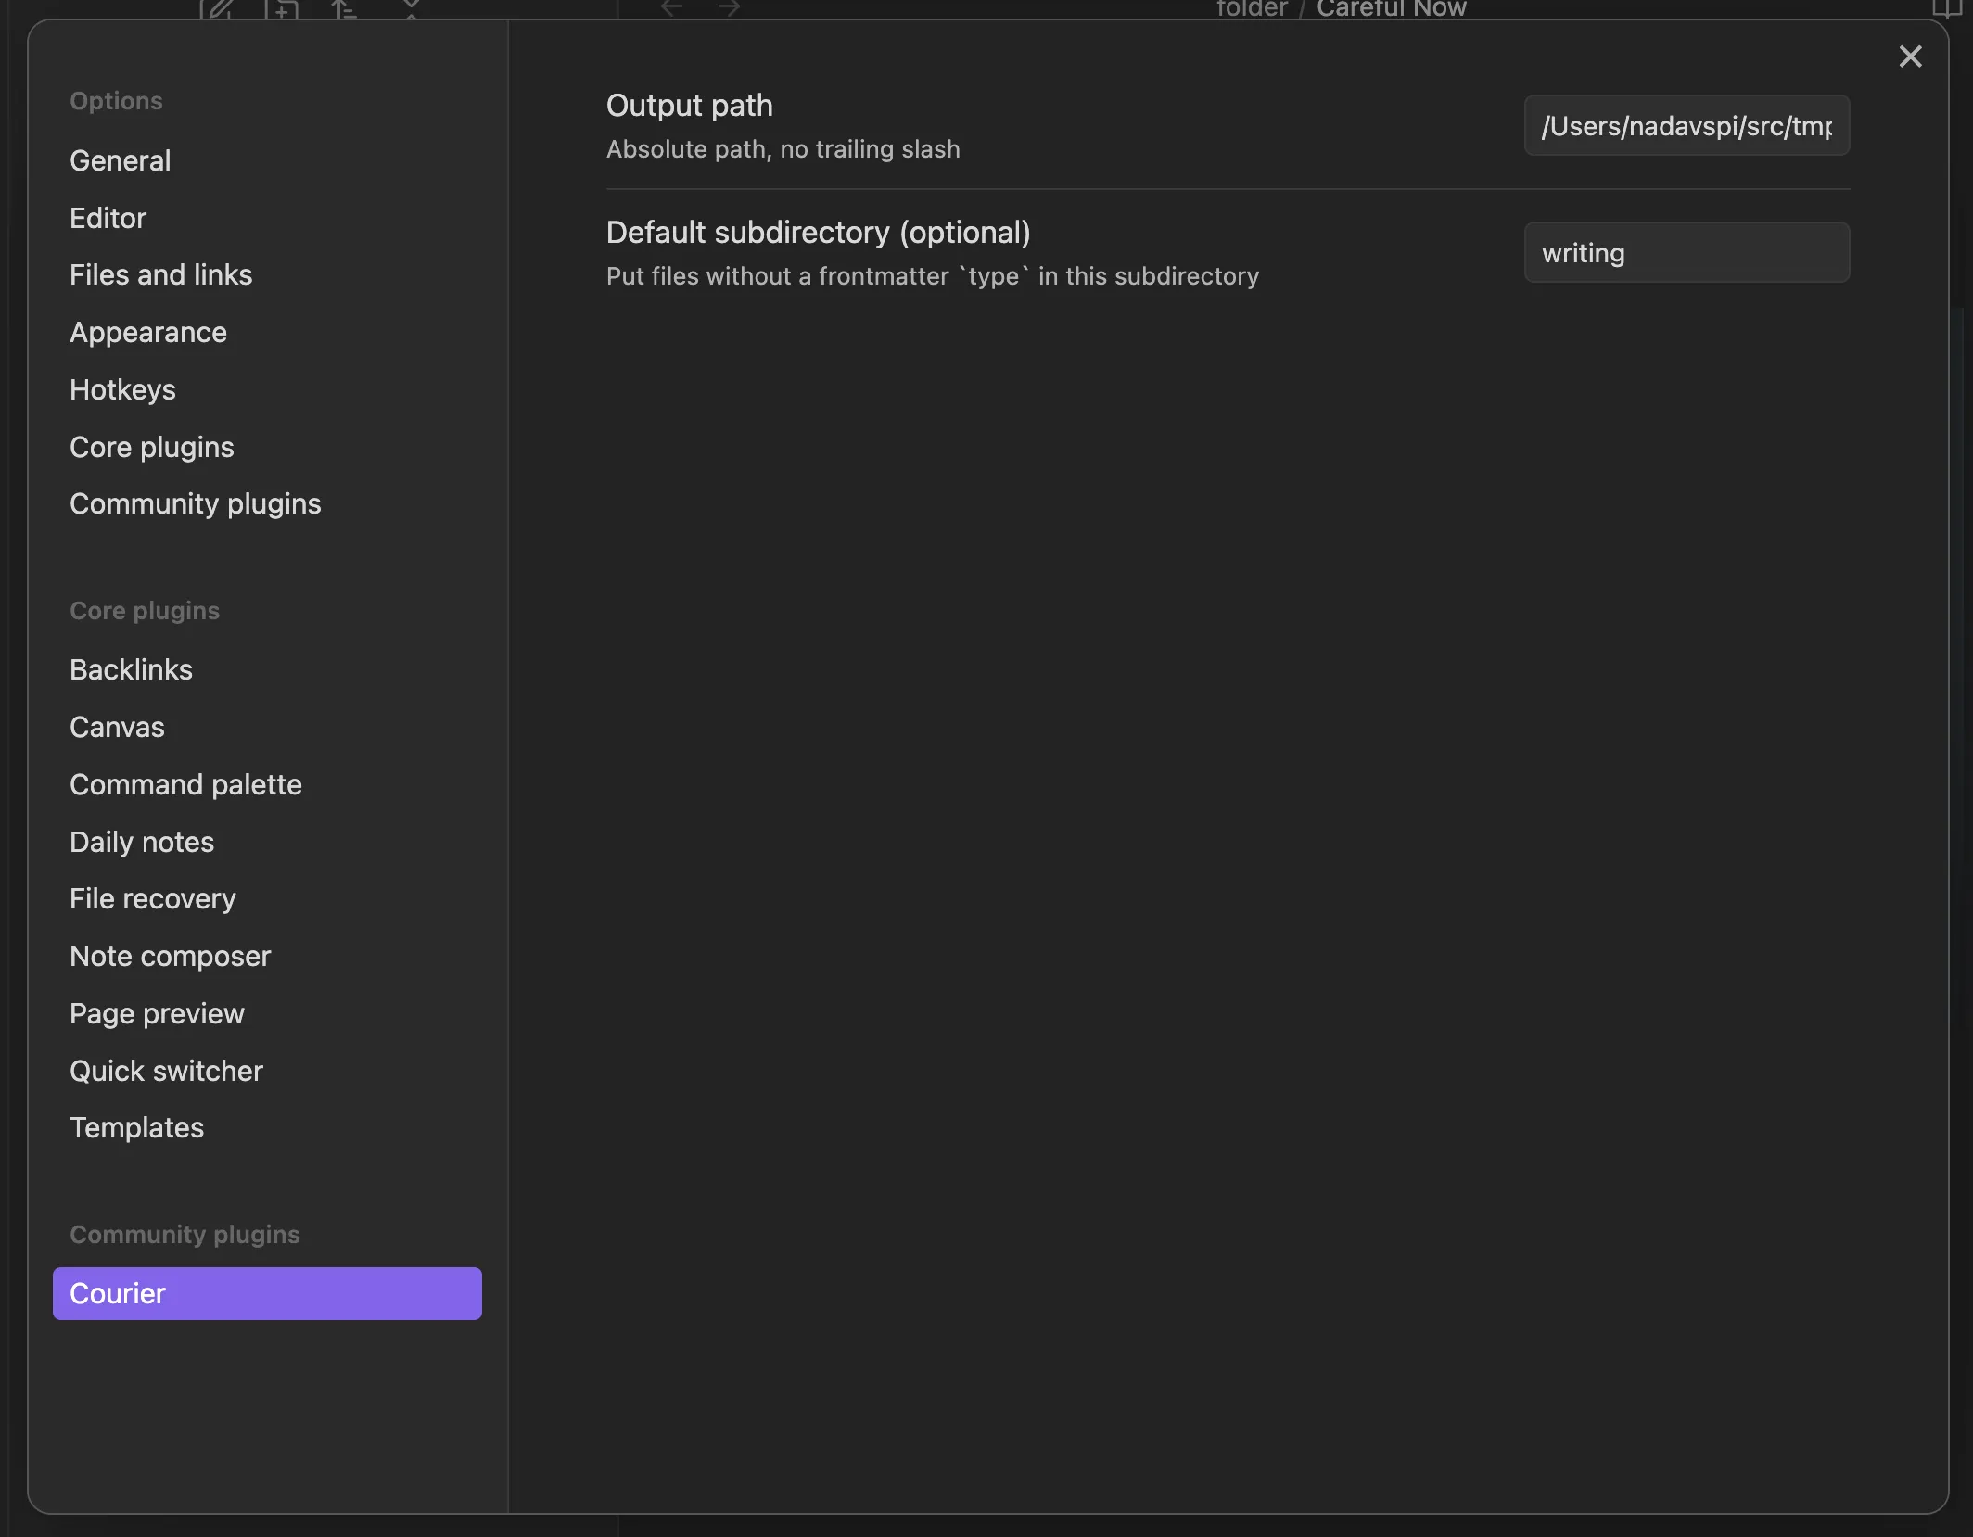The width and height of the screenshot is (1973, 1537).
Task: Open Editor settings
Action: pyautogui.click(x=267, y=218)
